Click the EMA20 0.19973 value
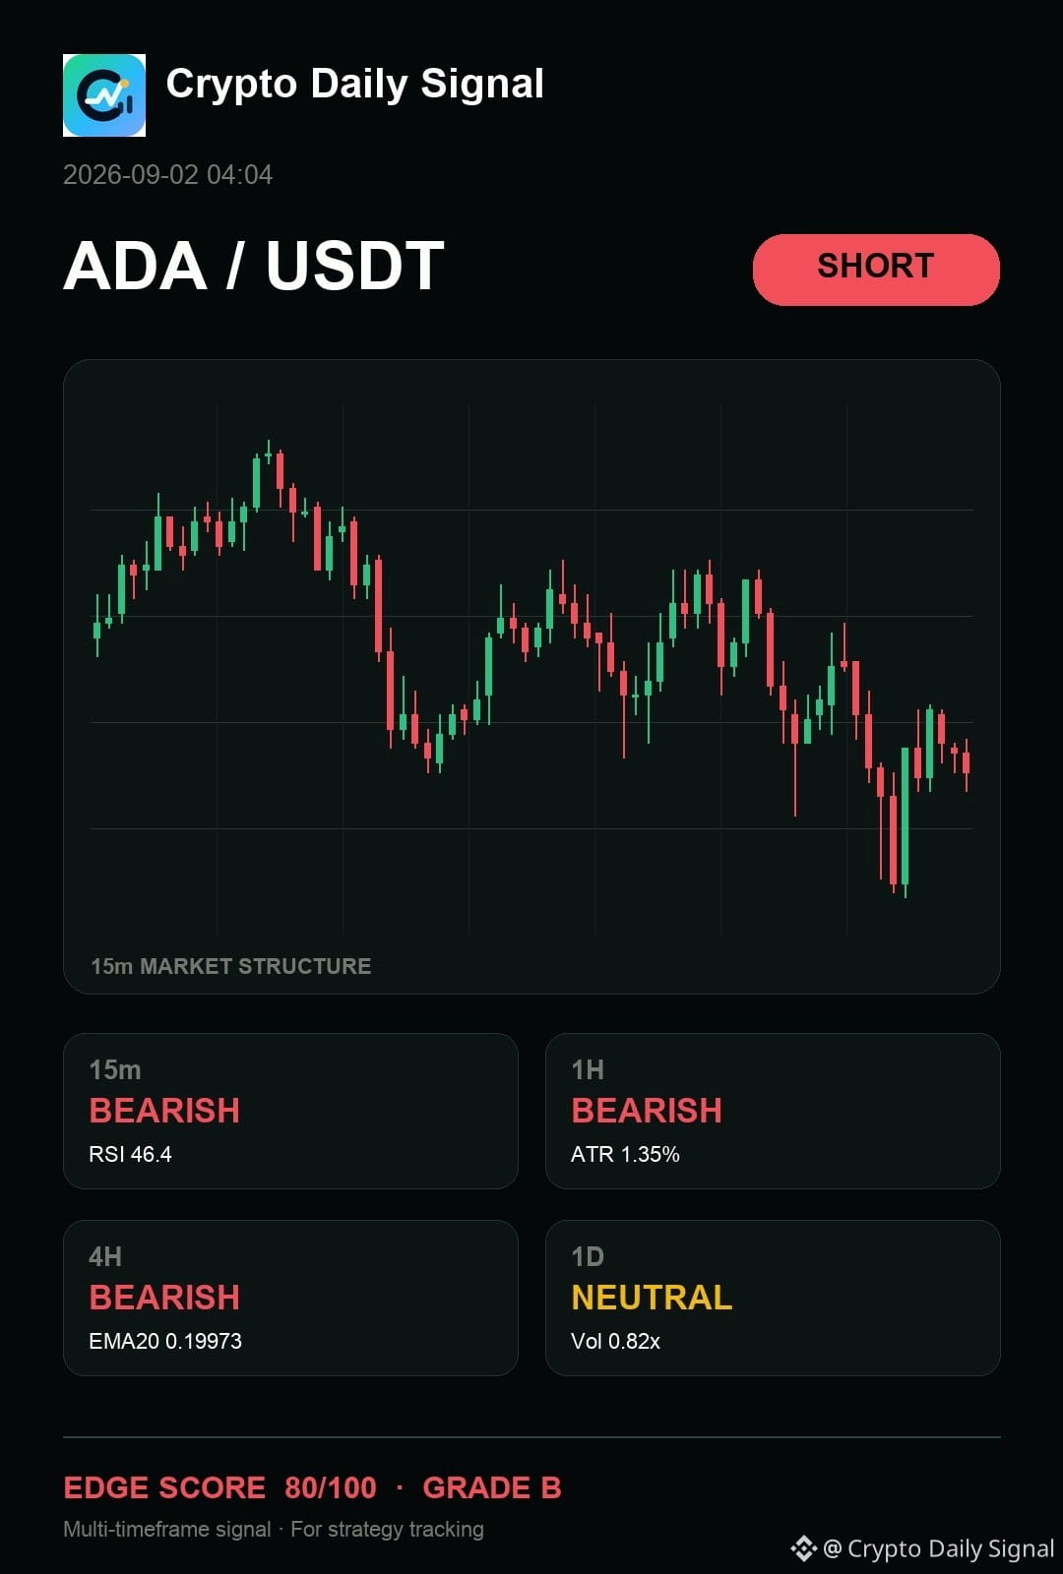This screenshot has width=1063, height=1574. point(165,1341)
